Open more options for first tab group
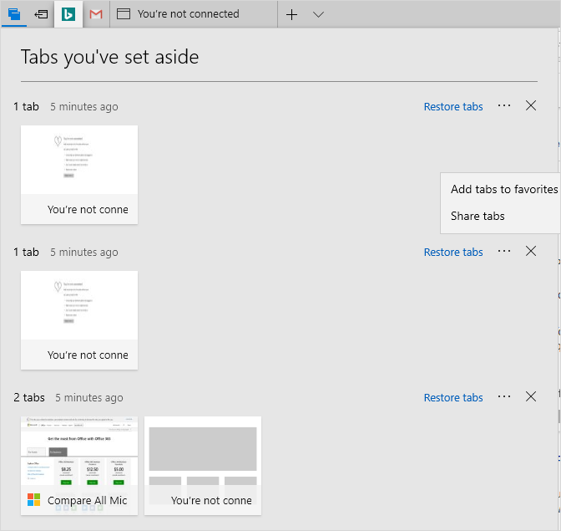 pyautogui.click(x=504, y=106)
